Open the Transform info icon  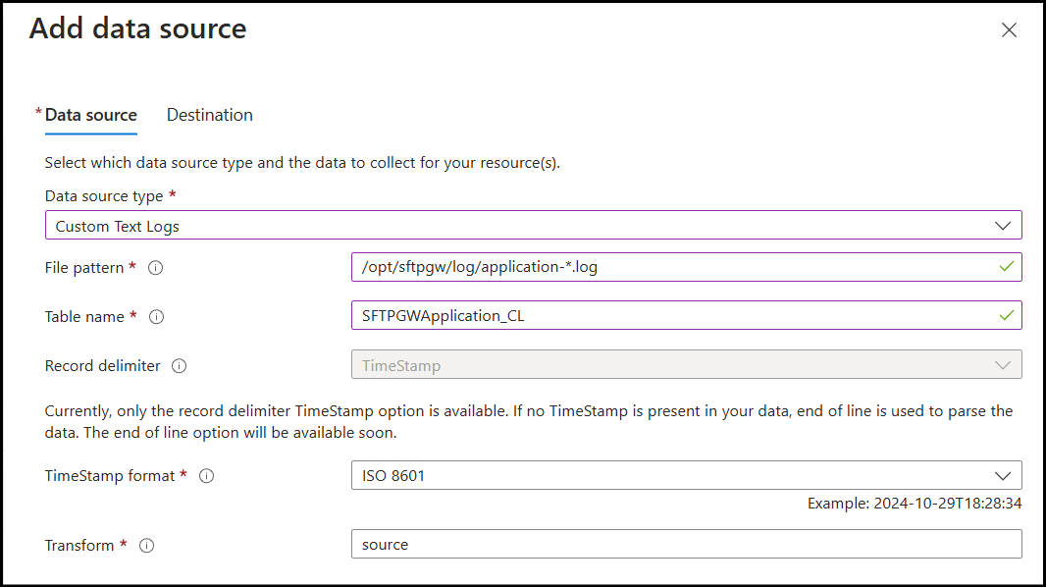pyautogui.click(x=147, y=546)
